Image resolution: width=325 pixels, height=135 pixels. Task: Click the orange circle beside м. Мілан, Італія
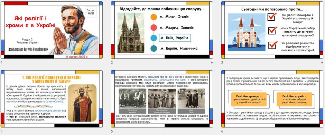pyautogui.click(x=154, y=17)
